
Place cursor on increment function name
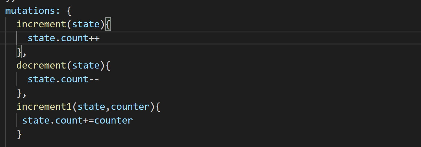pos(42,24)
